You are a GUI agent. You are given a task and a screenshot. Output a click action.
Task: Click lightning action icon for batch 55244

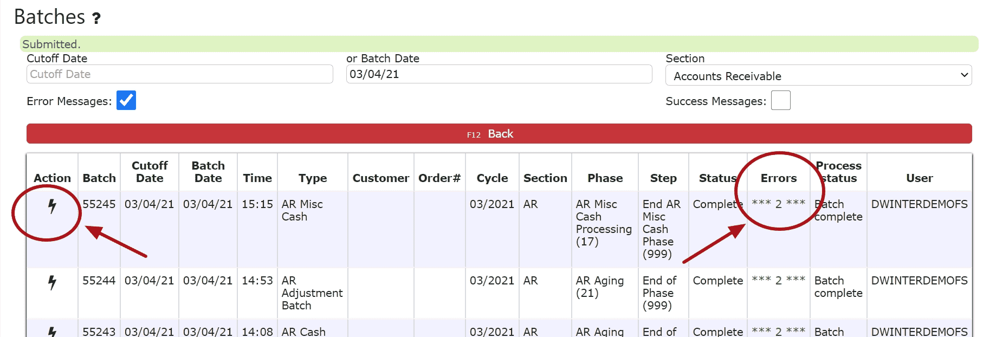52,282
